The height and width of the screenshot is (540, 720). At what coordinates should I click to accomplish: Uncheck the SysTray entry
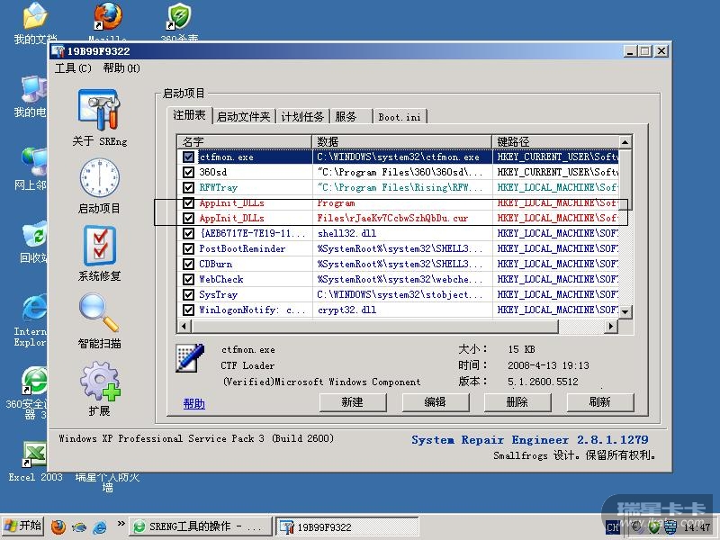coord(188,295)
